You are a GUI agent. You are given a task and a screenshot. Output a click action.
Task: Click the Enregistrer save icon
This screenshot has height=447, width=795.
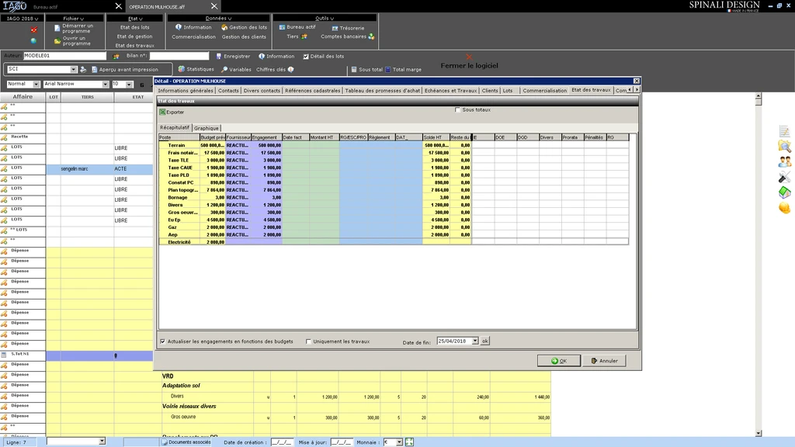(219, 56)
